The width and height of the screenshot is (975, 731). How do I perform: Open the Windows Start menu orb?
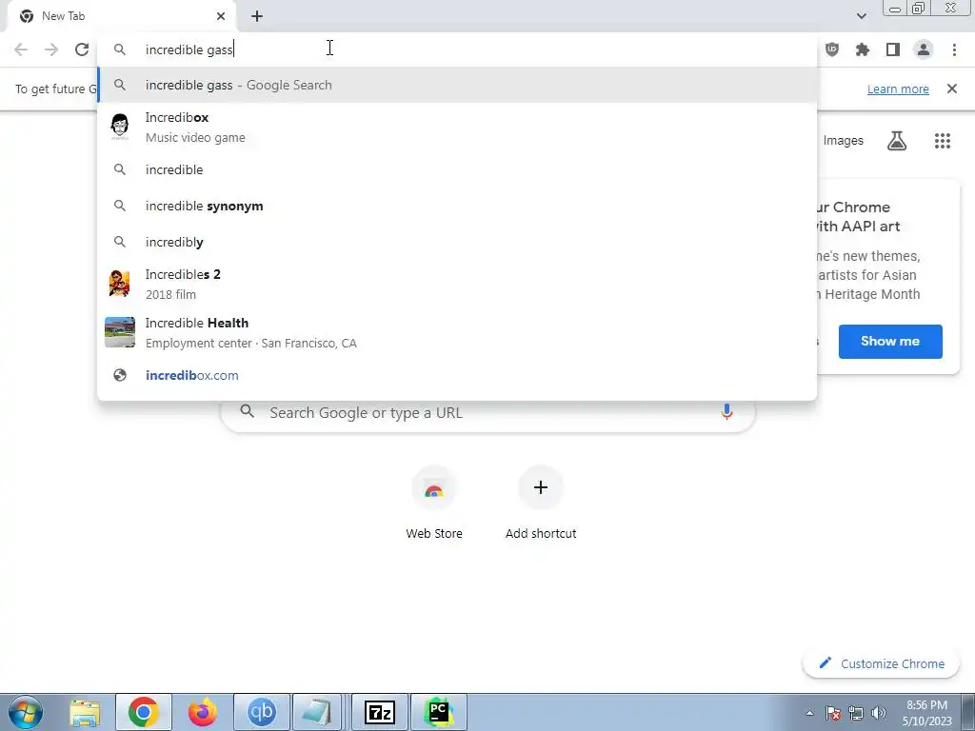pos(25,712)
